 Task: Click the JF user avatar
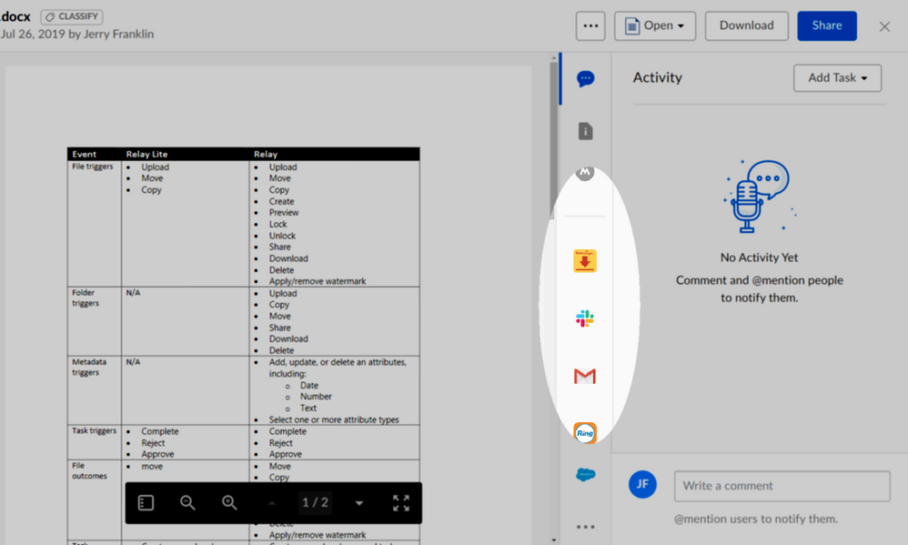(x=642, y=484)
